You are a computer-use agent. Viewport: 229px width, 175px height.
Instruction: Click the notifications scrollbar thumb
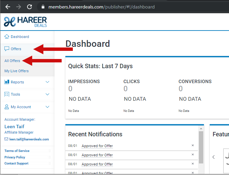click(x=201, y=147)
